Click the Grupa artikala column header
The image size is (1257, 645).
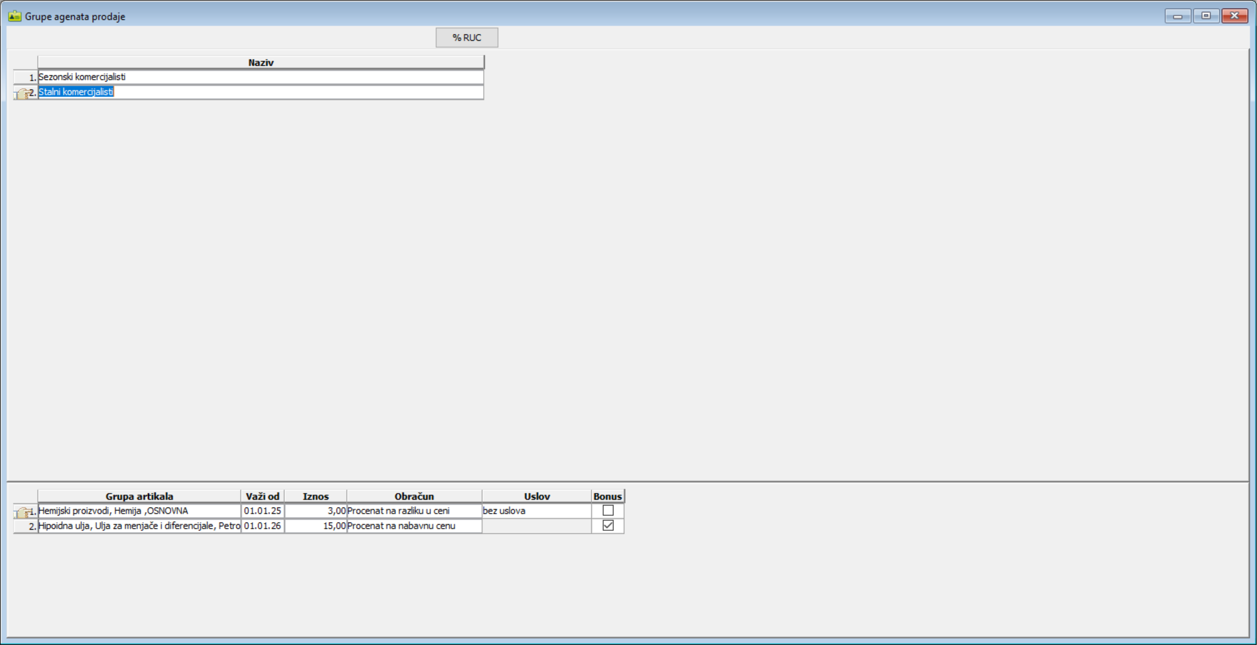point(139,496)
